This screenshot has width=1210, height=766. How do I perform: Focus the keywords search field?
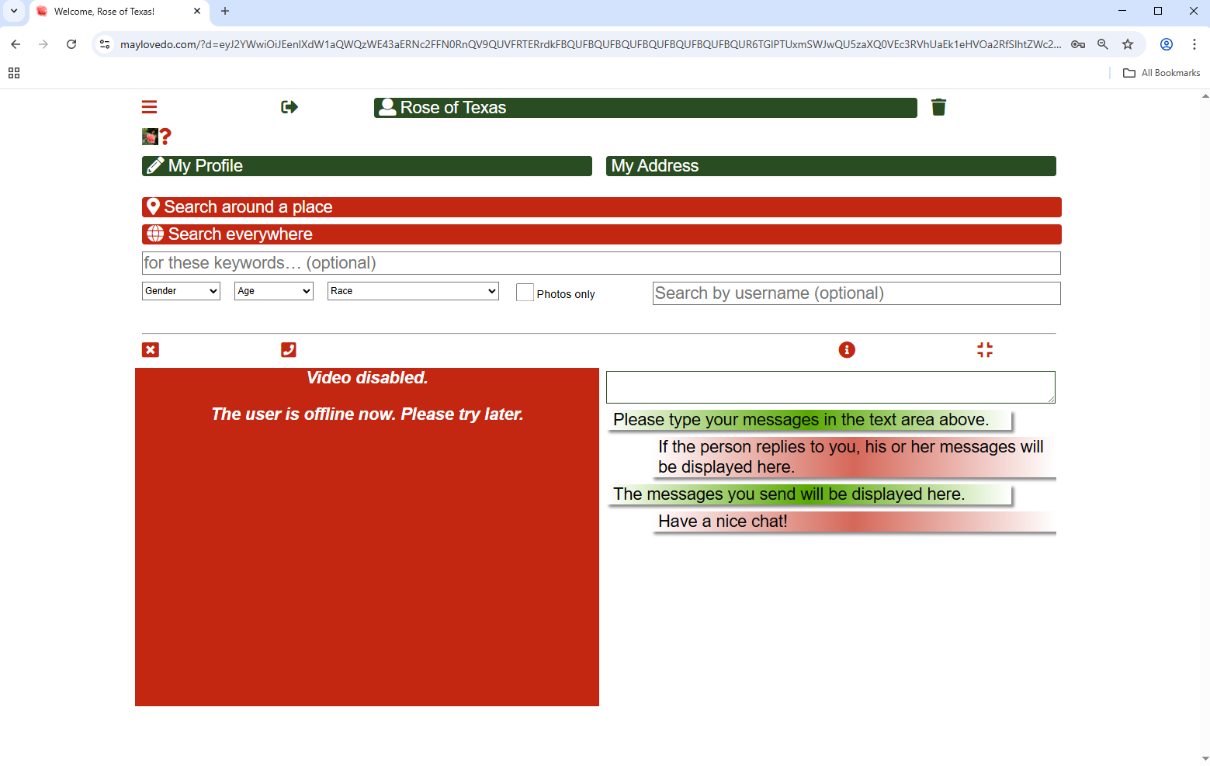point(601,263)
